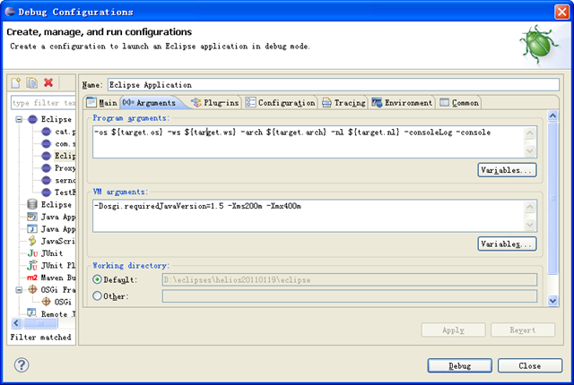Click the Java Applet icon
Image resolution: width=574 pixels, height=385 pixels.
pyautogui.click(x=32, y=217)
